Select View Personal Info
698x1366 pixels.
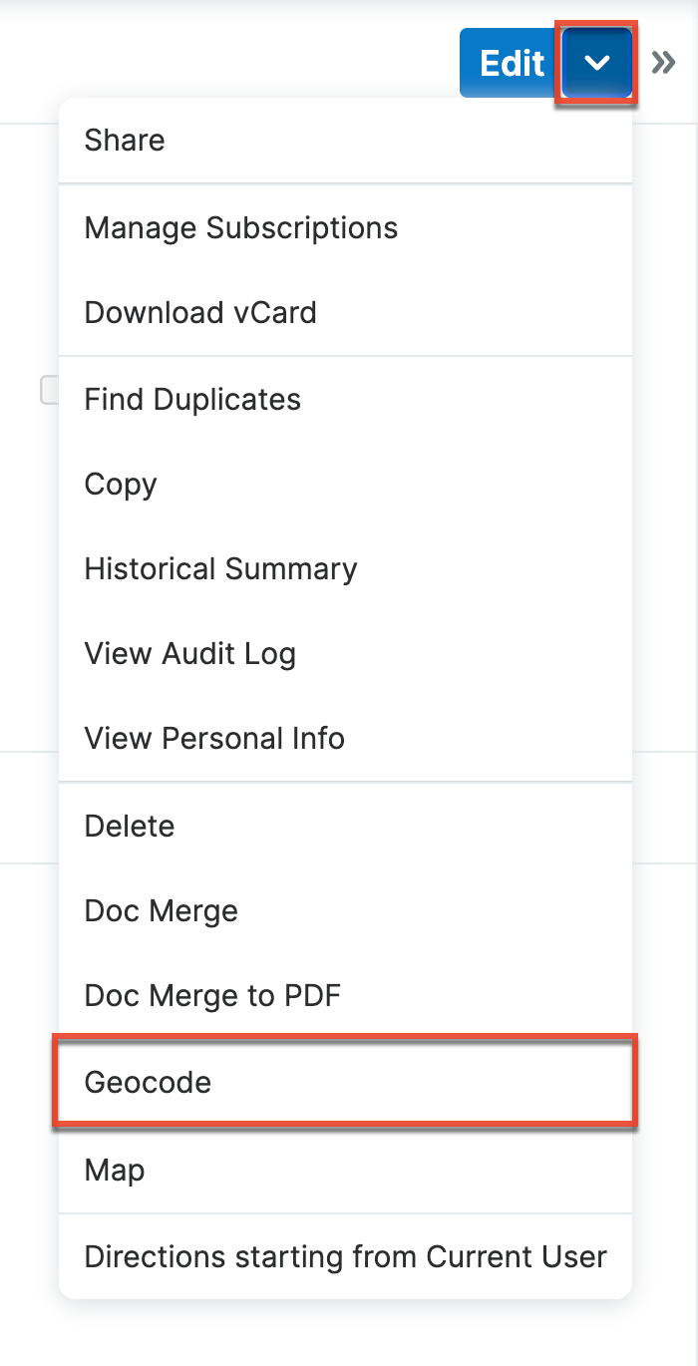(214, 738)
